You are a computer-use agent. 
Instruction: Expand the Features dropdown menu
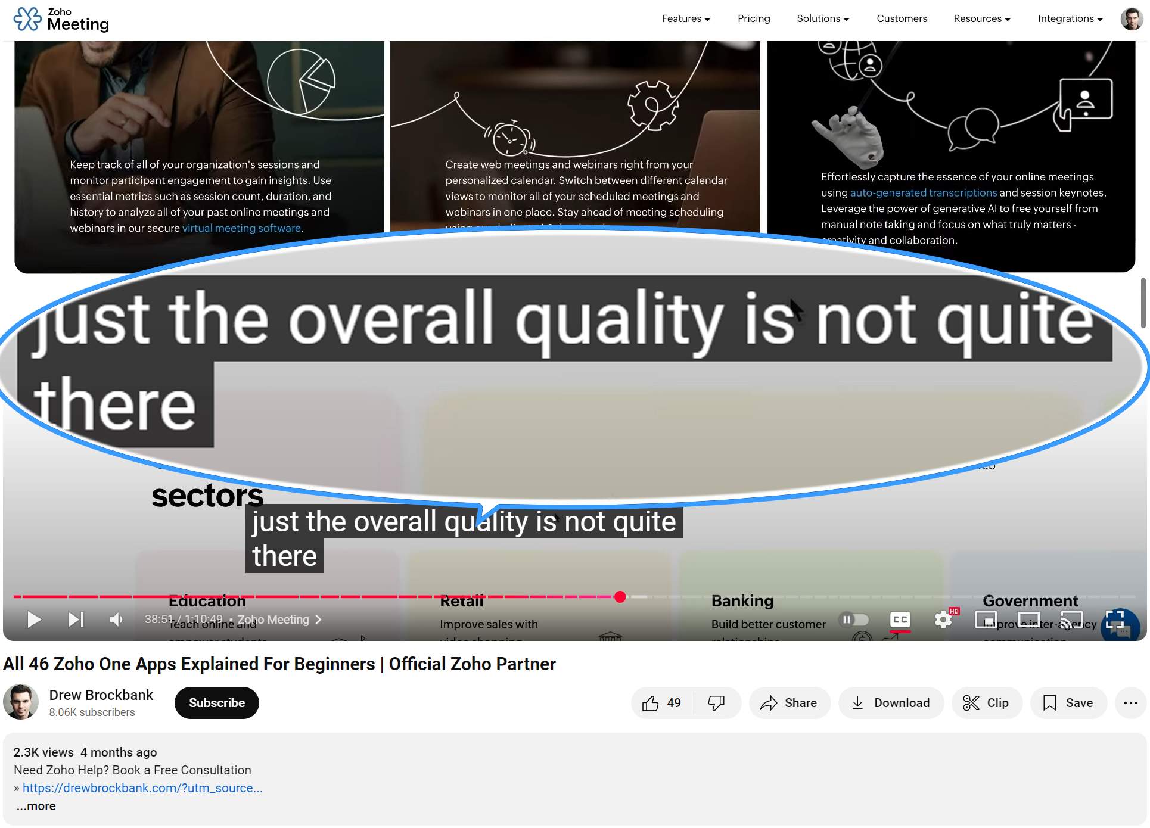pyautogui.click(x=686, y=18)
